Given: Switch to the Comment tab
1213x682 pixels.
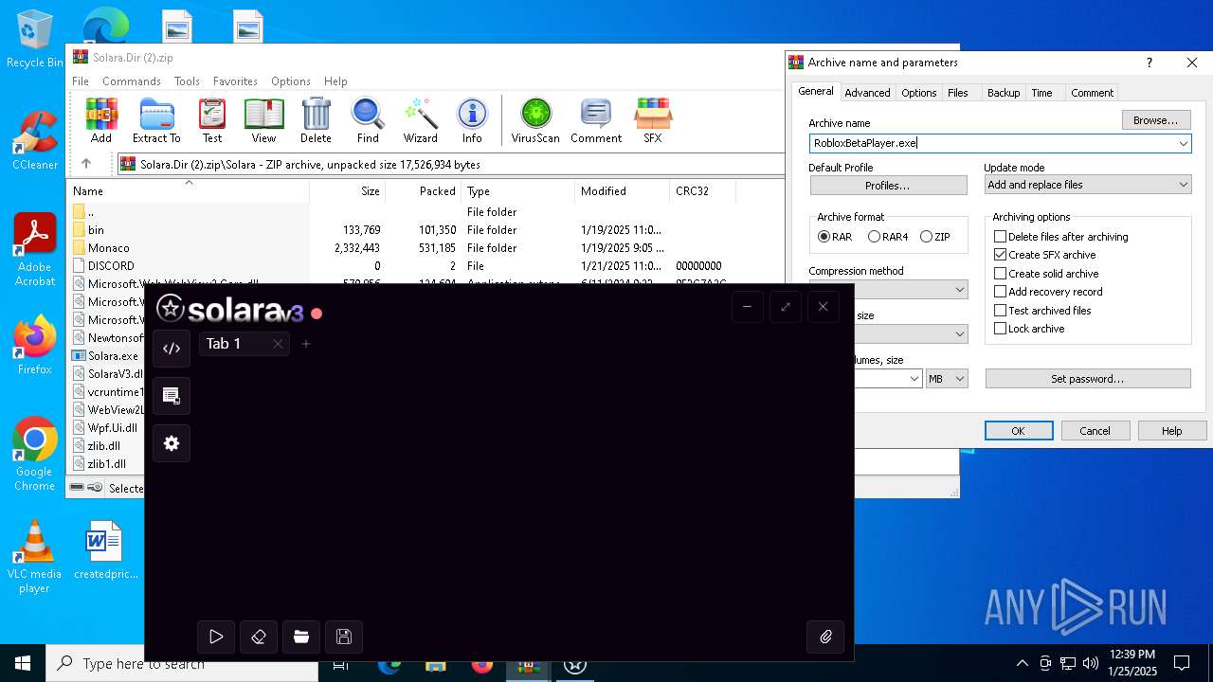Looking at the screenshot, I should coord(1092,93).
